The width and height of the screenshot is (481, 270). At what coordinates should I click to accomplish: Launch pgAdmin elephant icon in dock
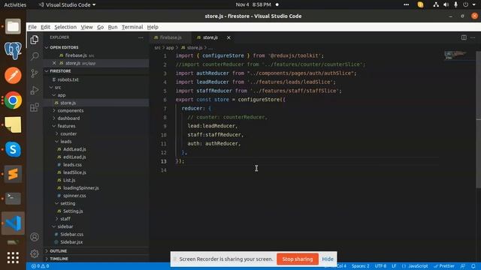[x=13, y=51]
